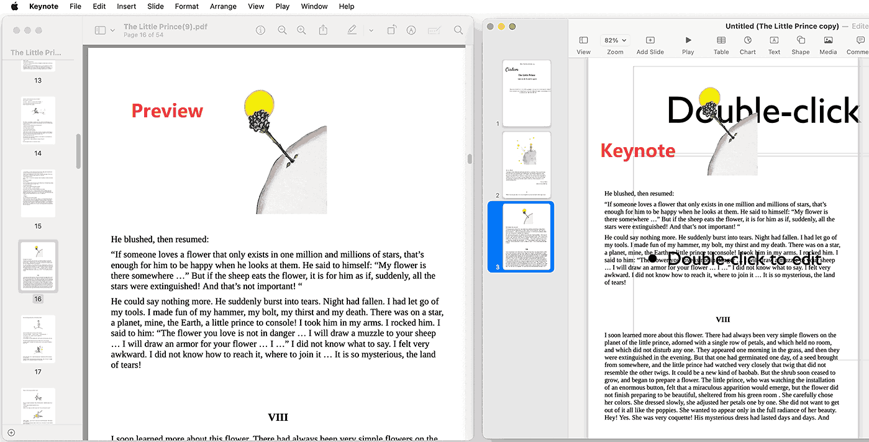
Task: Open the Edit menu
Action: [x=99, y=6]
